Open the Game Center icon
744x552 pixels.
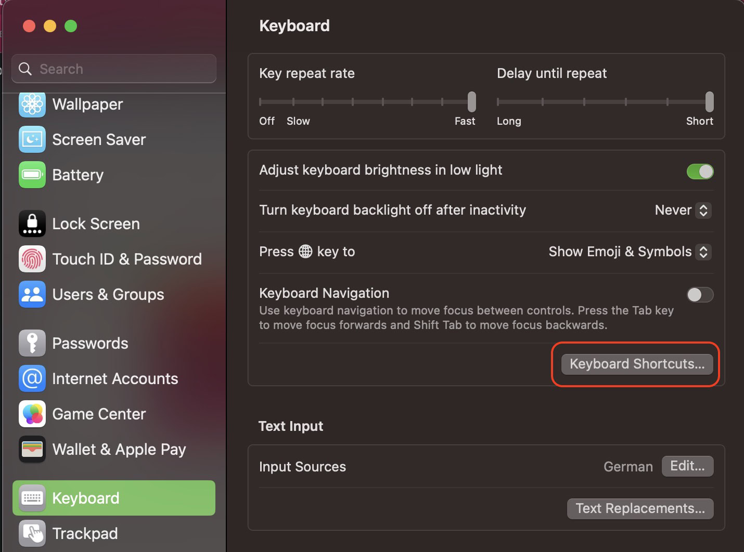(32, 414)
